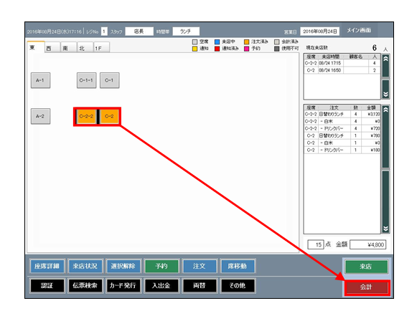Click the 両替 money exchange button

200,286
